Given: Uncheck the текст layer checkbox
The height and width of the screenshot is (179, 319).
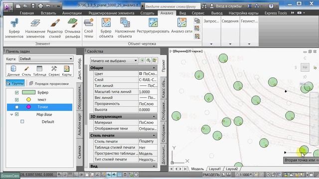Looking at the screenshot, I should (x=16, y=99).
